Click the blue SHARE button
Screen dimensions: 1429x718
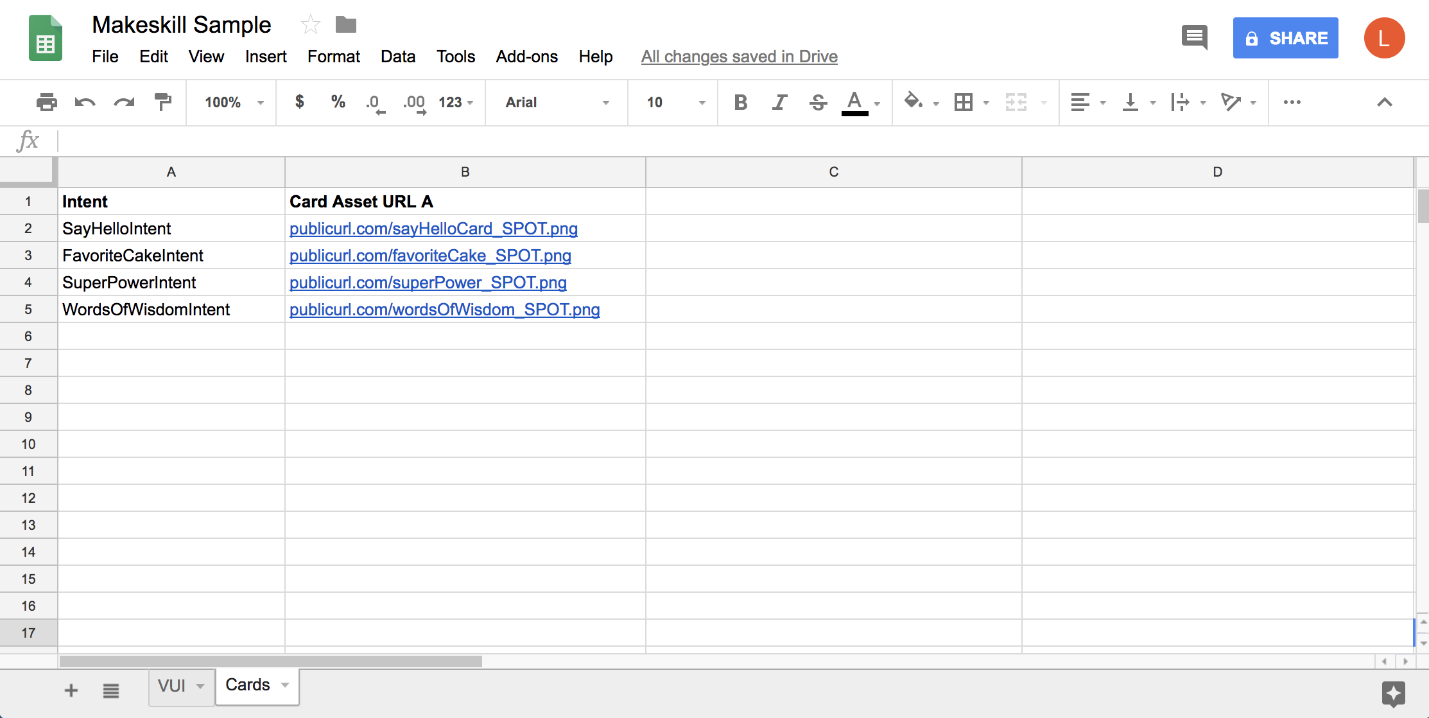pos(1285,38)
